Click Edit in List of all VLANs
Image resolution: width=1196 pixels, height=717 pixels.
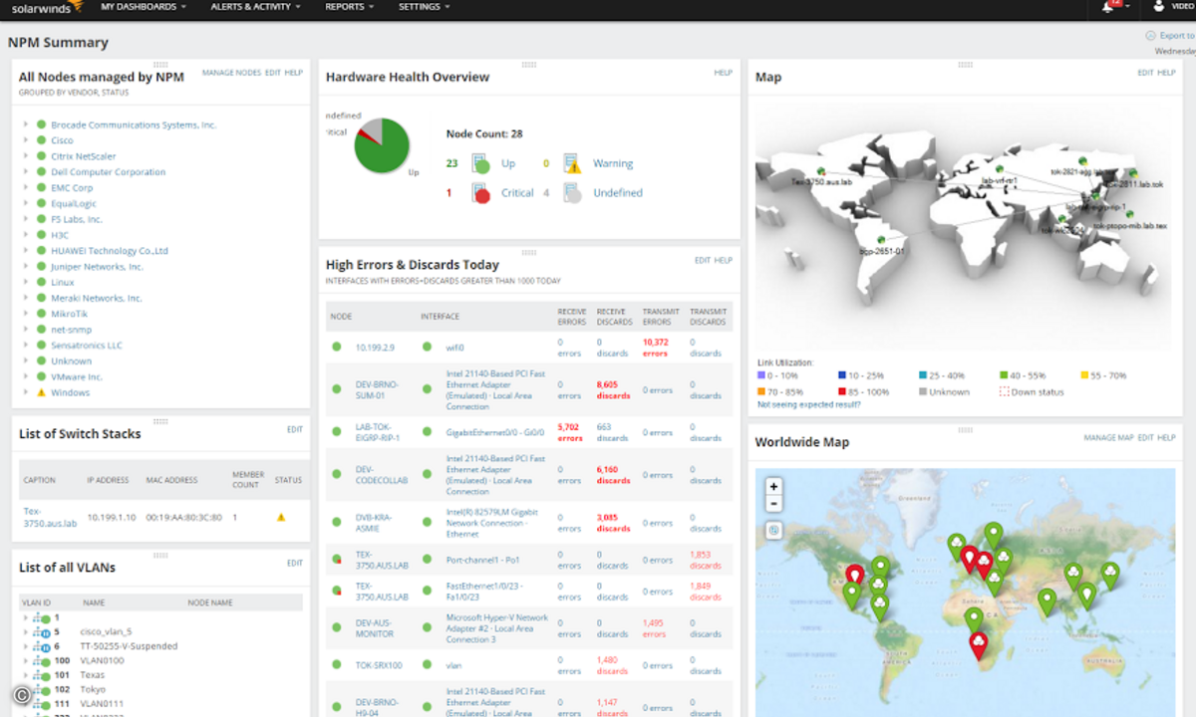pos(295,563)
